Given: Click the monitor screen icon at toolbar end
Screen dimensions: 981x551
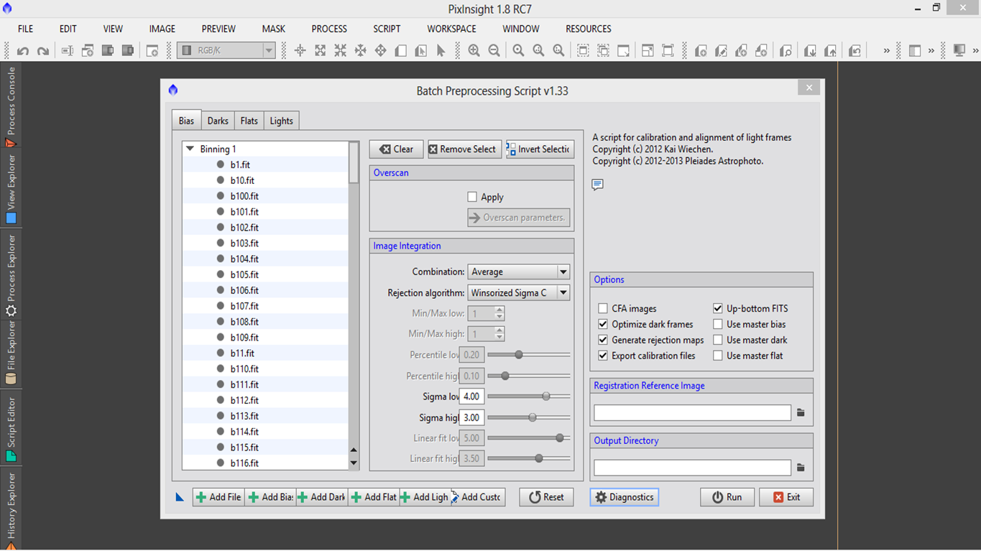Looking at the screenshot, I should tap(959, 50).
